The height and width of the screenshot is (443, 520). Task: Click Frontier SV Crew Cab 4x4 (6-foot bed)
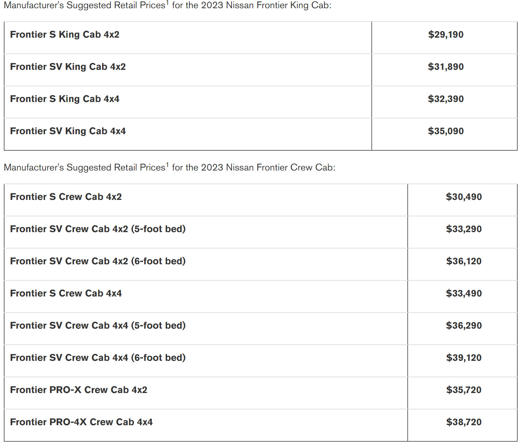point(98,358)
